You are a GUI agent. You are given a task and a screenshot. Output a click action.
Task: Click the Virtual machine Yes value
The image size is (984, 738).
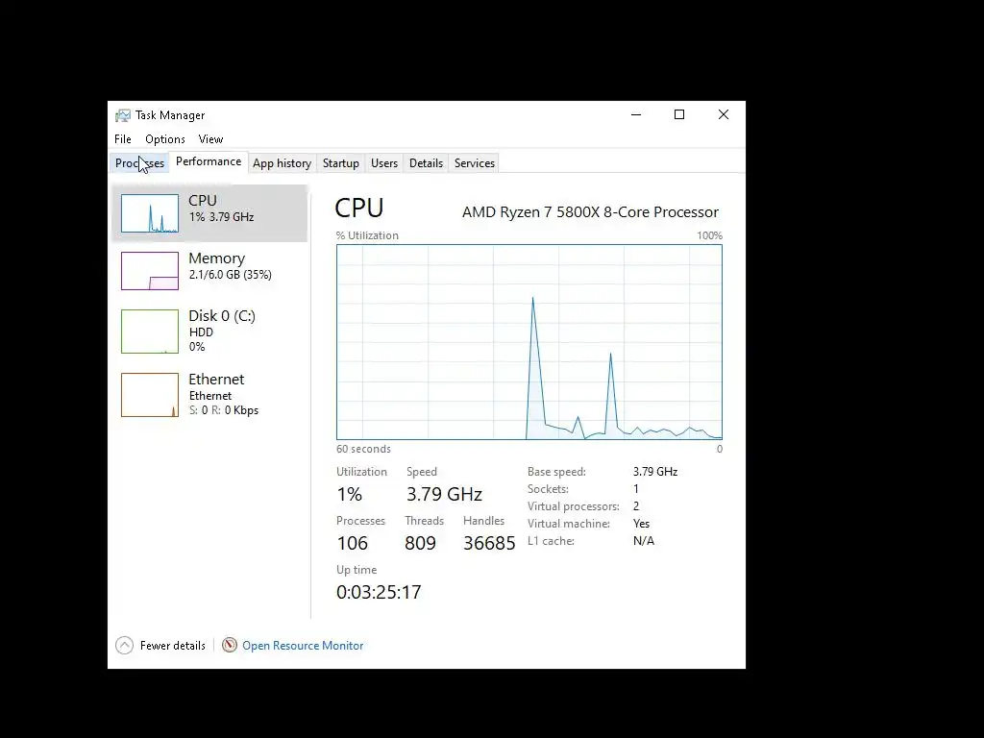pyautogui.click(x=641, y=524)
